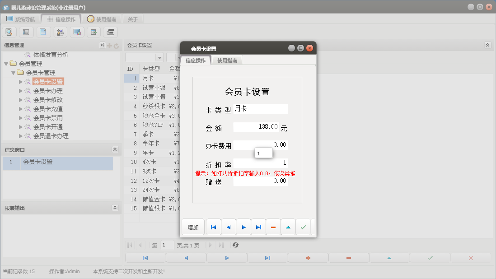Select the user presentation icon in the toolbar
The width and height of the screenshot is (496, 279).
(x=60, y=32)
